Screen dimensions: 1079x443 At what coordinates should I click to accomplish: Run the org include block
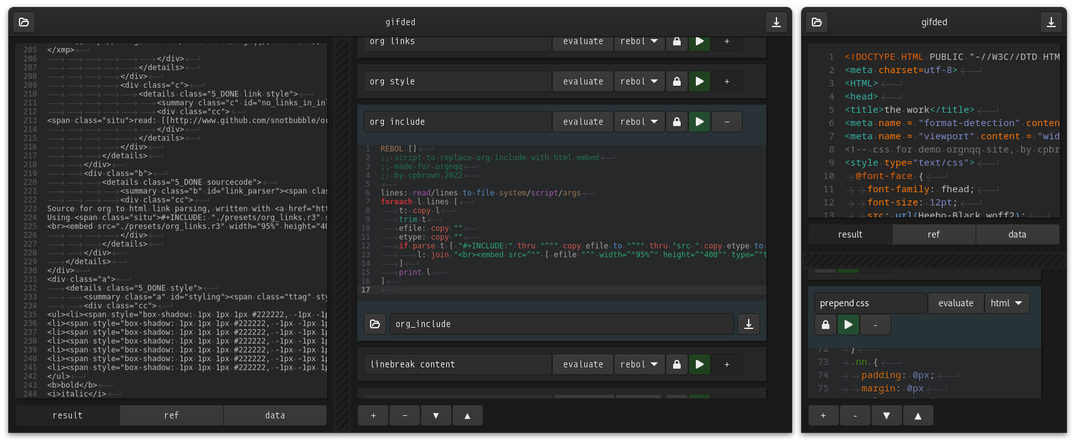[x=700, y=122]
